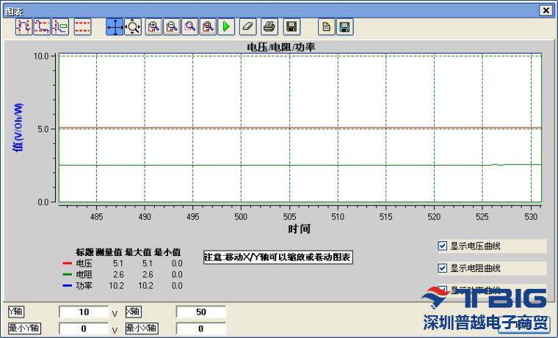The image size is (558, 338).
Task: Save data with the teal floppy disk icon
Action: click(x=344, y=26)
